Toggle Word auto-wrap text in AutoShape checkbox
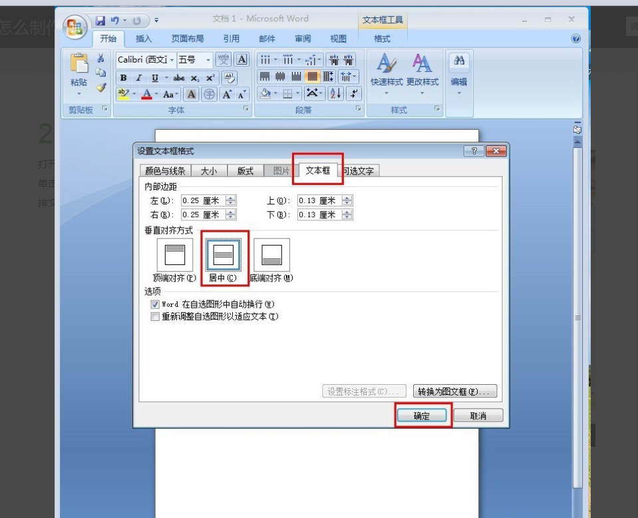638x518 pixels. (155, 304)
